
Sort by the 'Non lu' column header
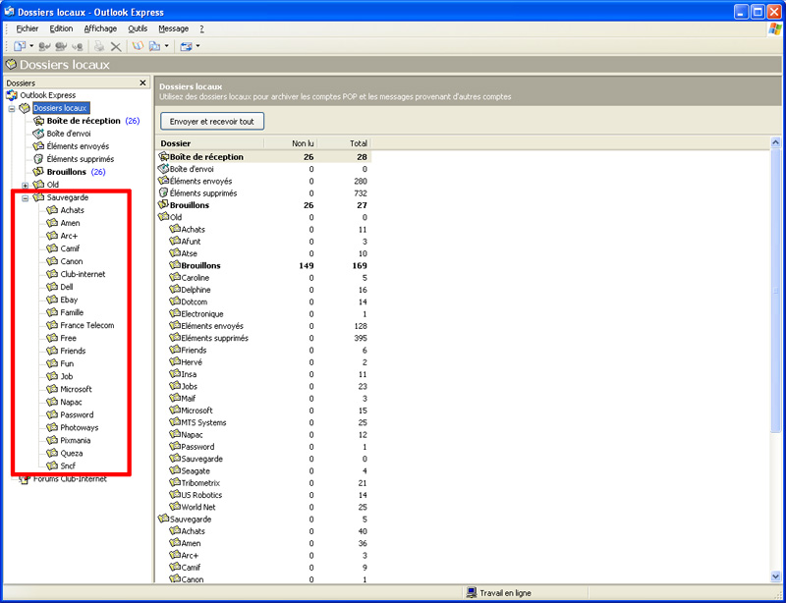291,143
